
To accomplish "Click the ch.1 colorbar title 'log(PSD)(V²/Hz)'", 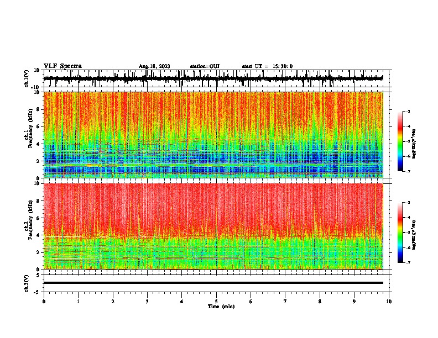I will [x=414, y=144].
